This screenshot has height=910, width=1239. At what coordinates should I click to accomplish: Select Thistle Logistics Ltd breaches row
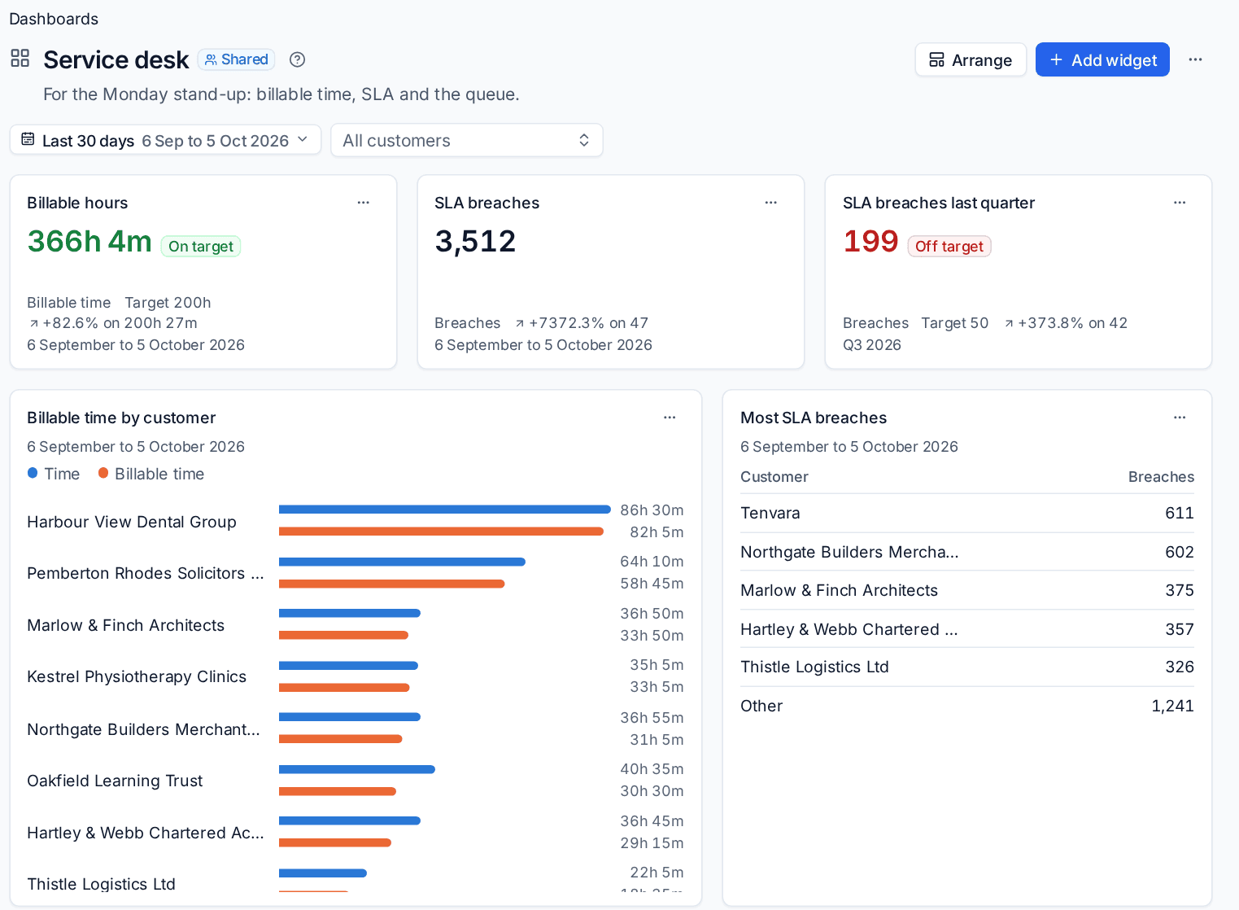click(x=967, y=667)
